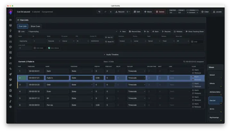Click the Delete button
Screen dimensions: 231x132
pos(160,12)
